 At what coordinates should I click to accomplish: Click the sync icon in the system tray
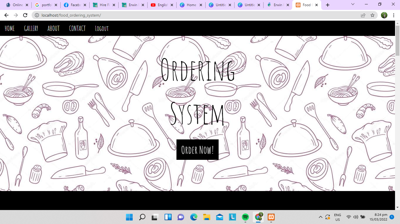(328, 217)
